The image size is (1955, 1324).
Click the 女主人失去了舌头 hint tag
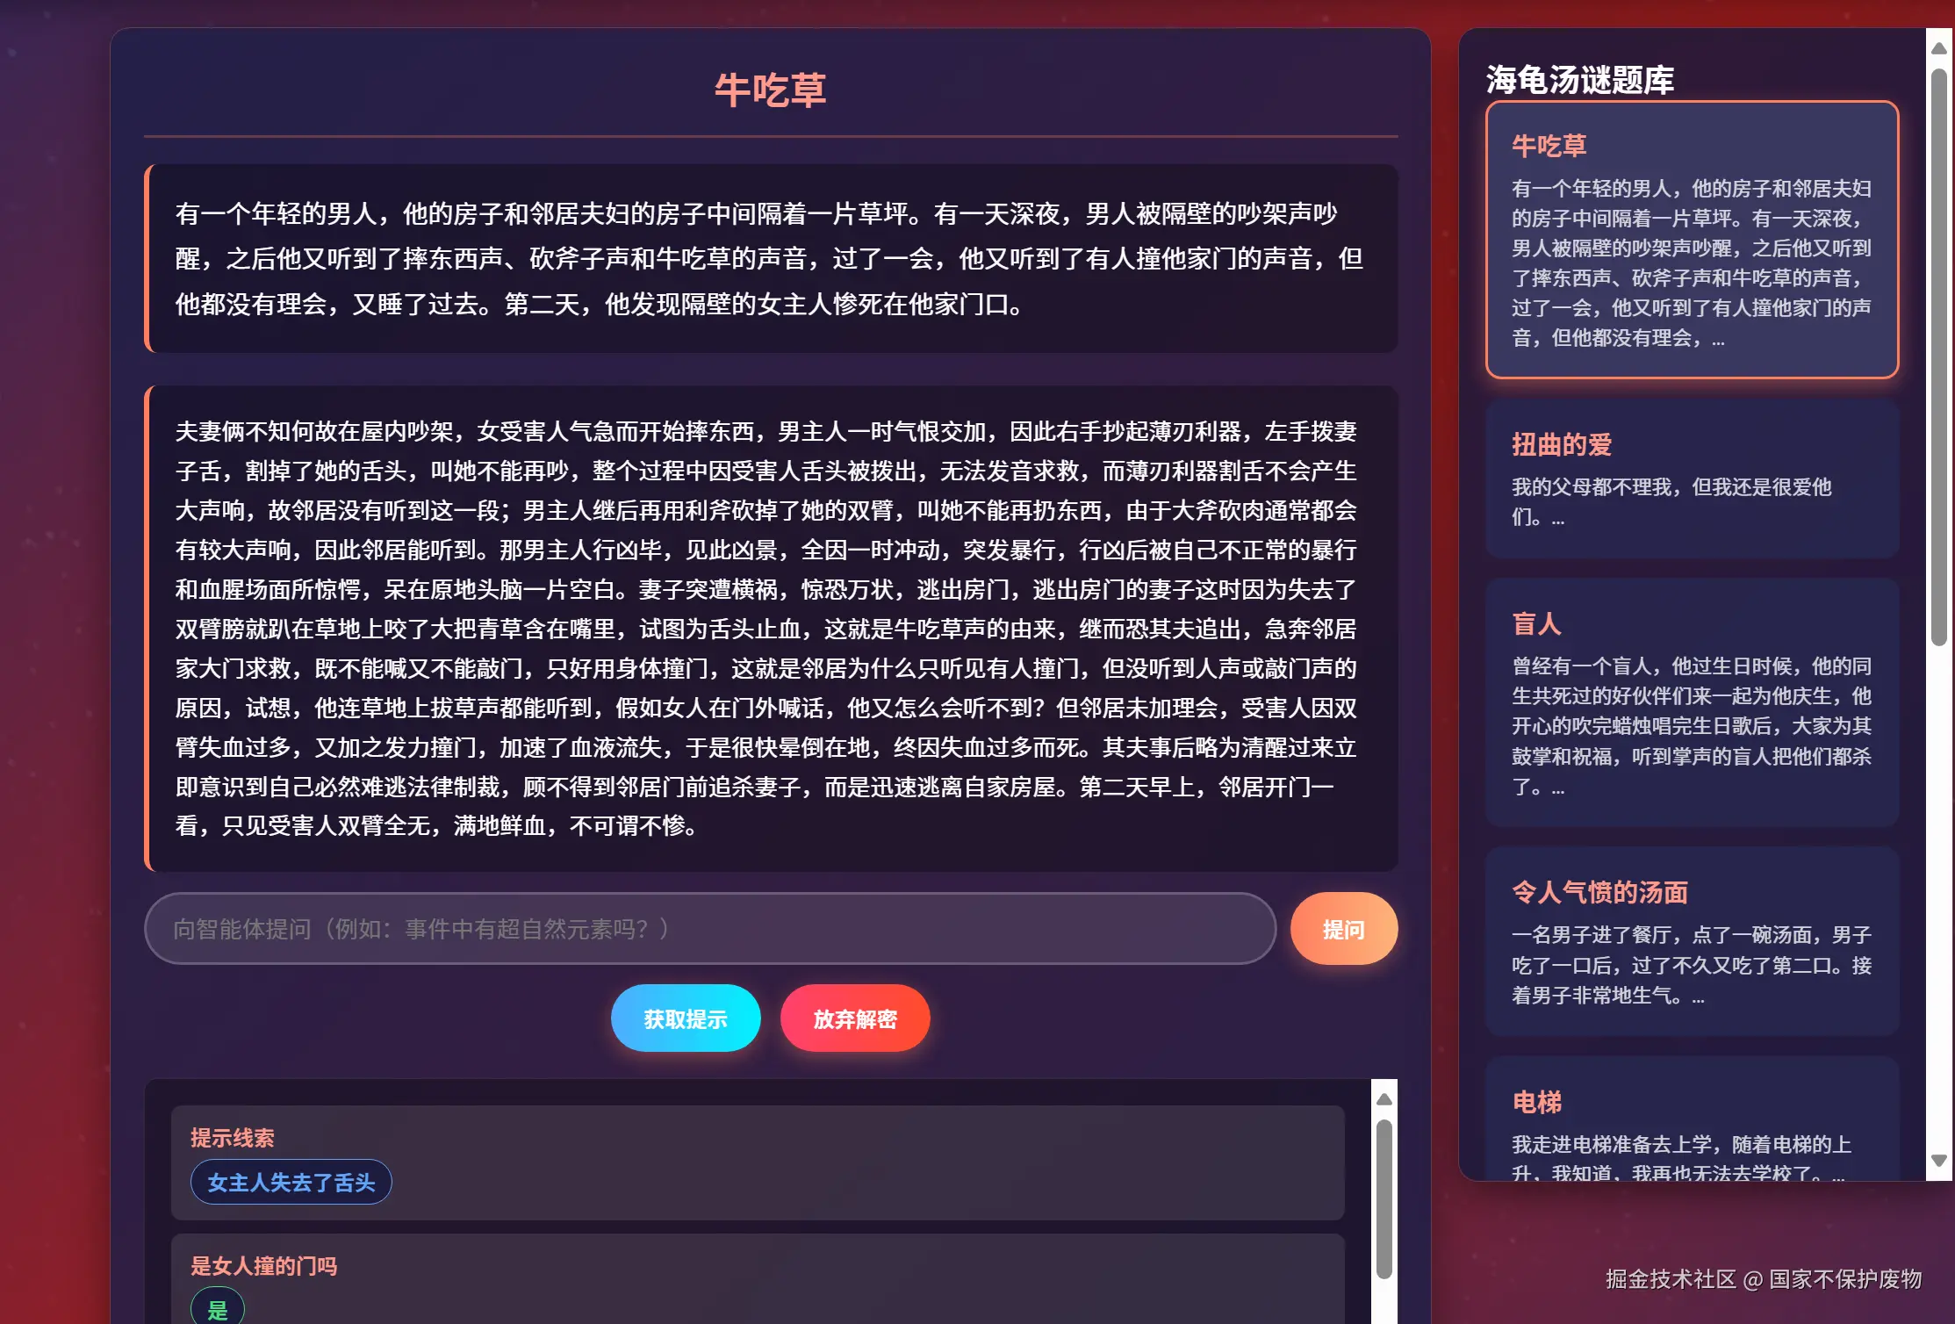coord(291,1183)
